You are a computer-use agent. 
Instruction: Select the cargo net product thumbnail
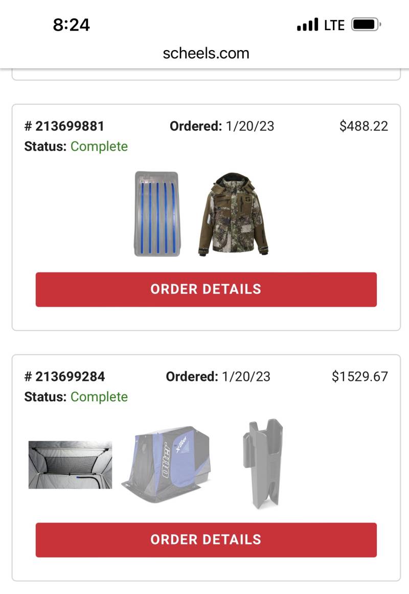tap(71, 465)
